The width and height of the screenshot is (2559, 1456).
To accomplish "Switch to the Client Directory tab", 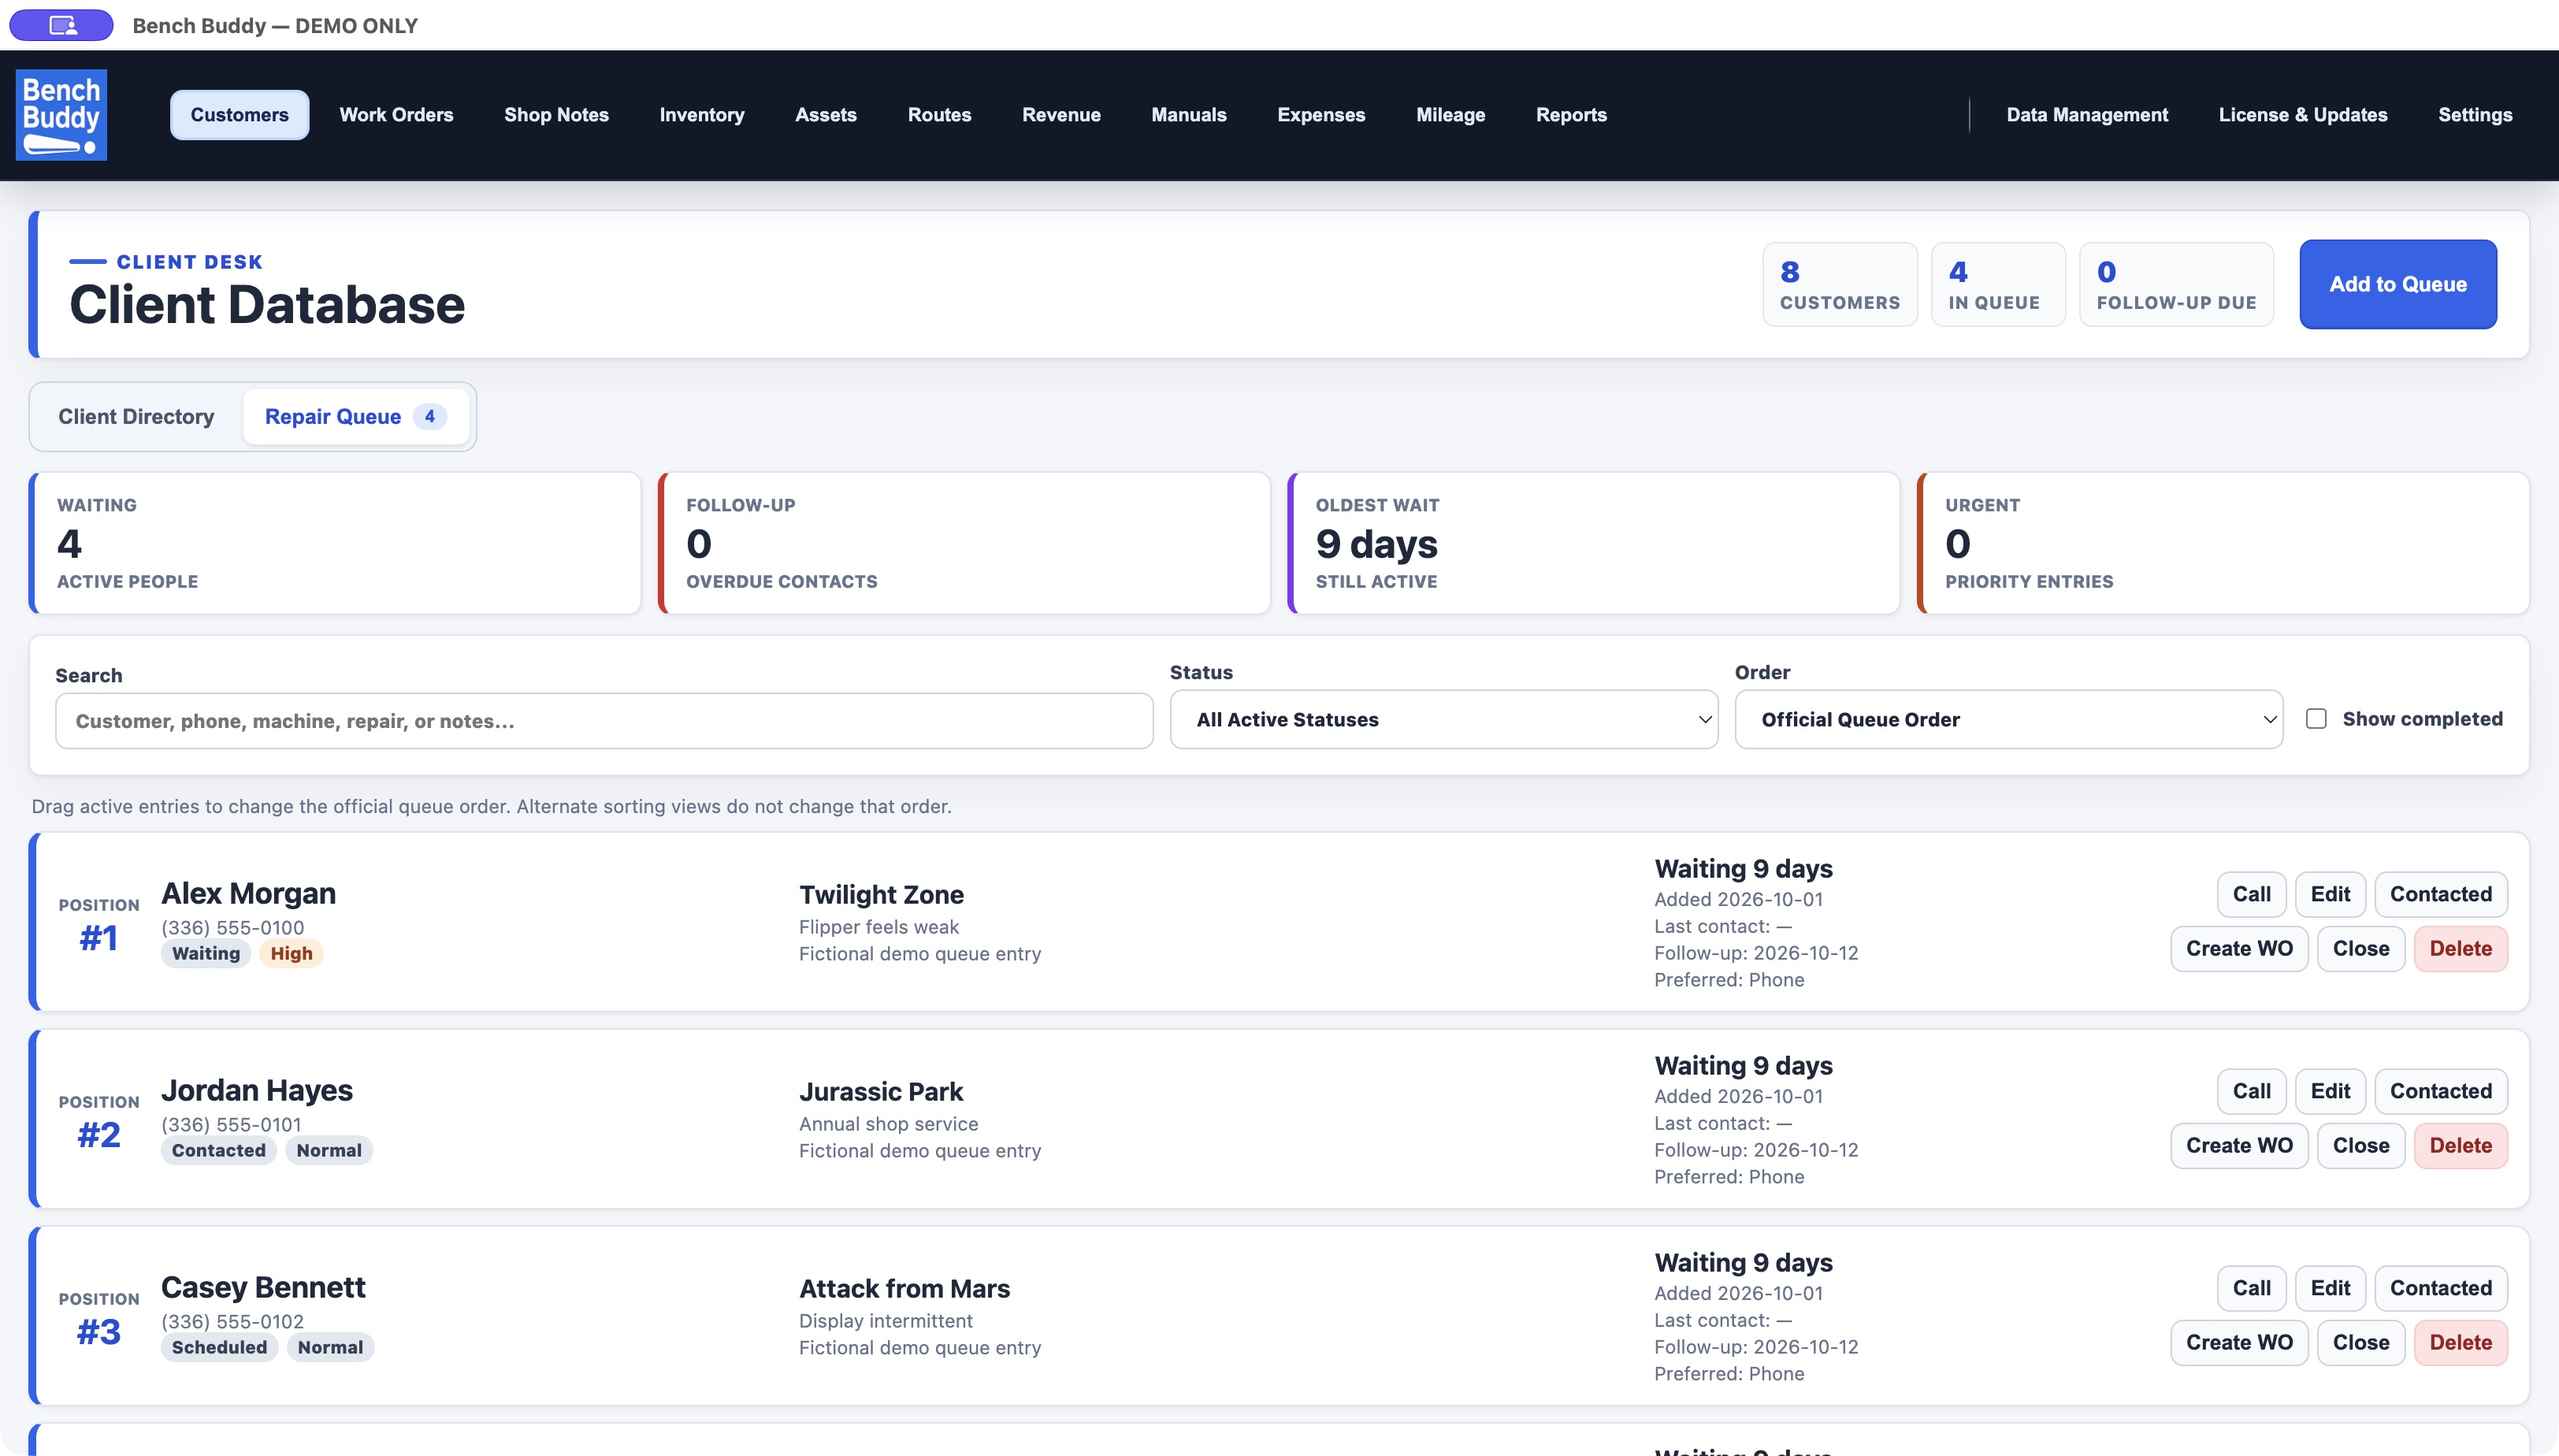I will (x=136, y=417).
